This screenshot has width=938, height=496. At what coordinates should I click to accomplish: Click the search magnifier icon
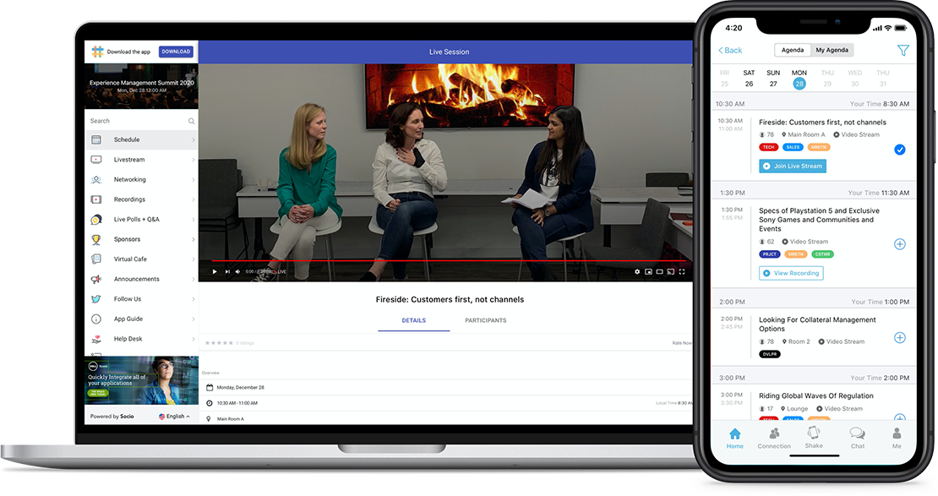pyautogui.click(x=192, y=121)
